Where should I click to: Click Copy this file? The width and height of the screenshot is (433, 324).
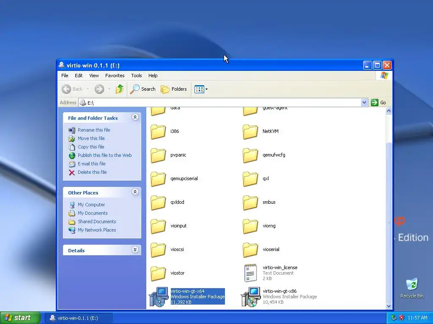(x=91, y=147)
